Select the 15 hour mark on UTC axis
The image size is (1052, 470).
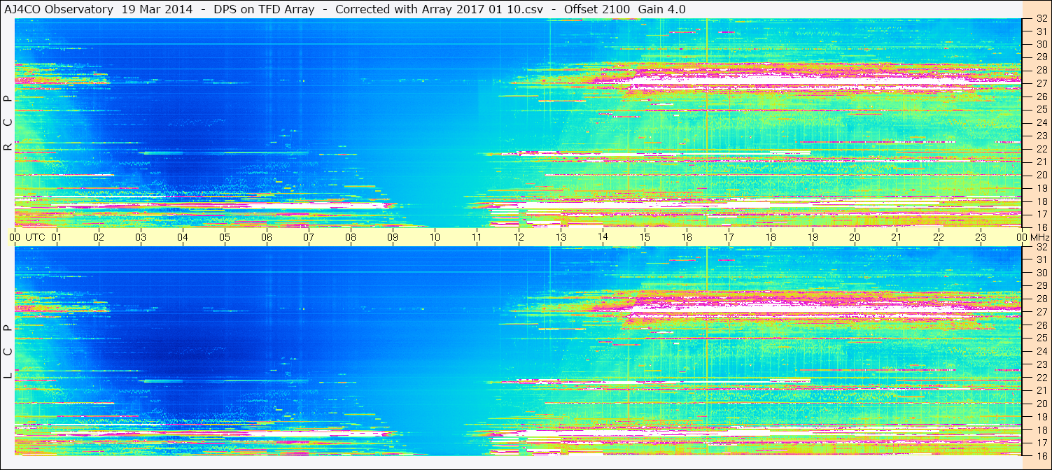[645, 237]
